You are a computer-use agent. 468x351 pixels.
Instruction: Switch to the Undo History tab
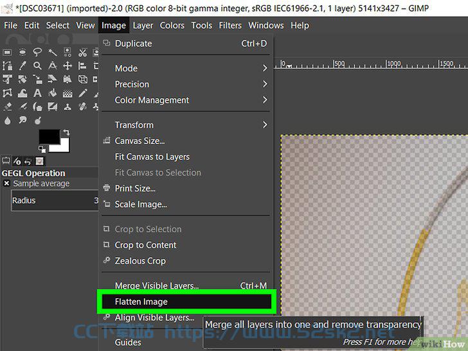pyautogui.click(x=28, y=161)
